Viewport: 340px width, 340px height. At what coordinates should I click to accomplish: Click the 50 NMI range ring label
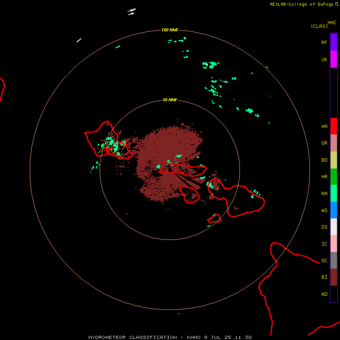point(170,100)
